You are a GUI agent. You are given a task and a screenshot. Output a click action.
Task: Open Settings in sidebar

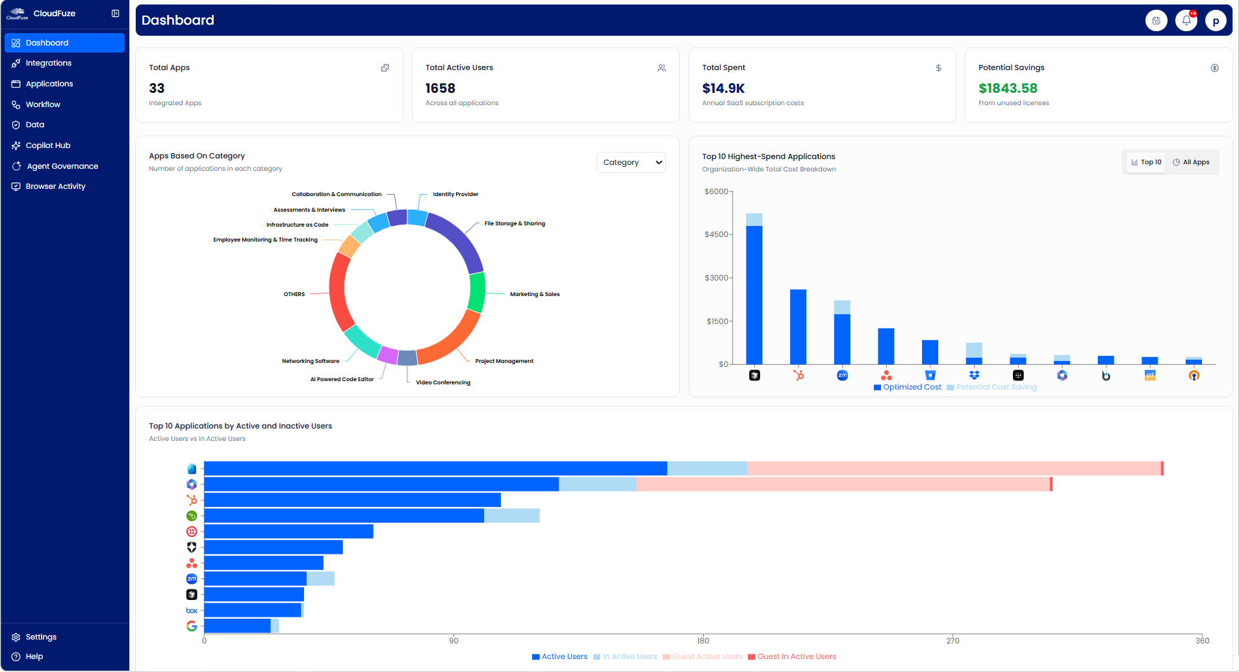click(x=64, y=637)
